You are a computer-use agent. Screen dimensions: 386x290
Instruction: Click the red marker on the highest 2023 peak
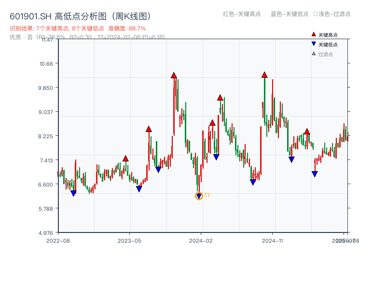[x=174, y=75]
